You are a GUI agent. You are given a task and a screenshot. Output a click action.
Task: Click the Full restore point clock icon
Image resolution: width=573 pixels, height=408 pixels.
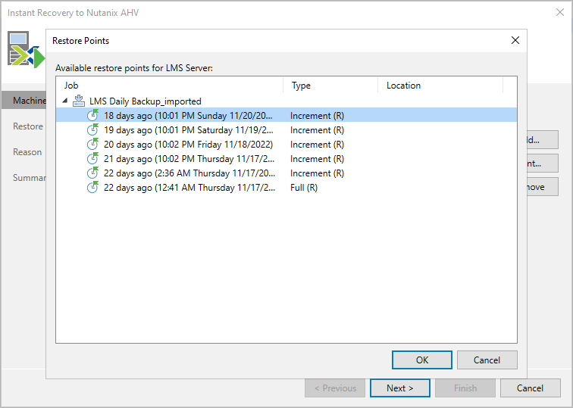92,187
